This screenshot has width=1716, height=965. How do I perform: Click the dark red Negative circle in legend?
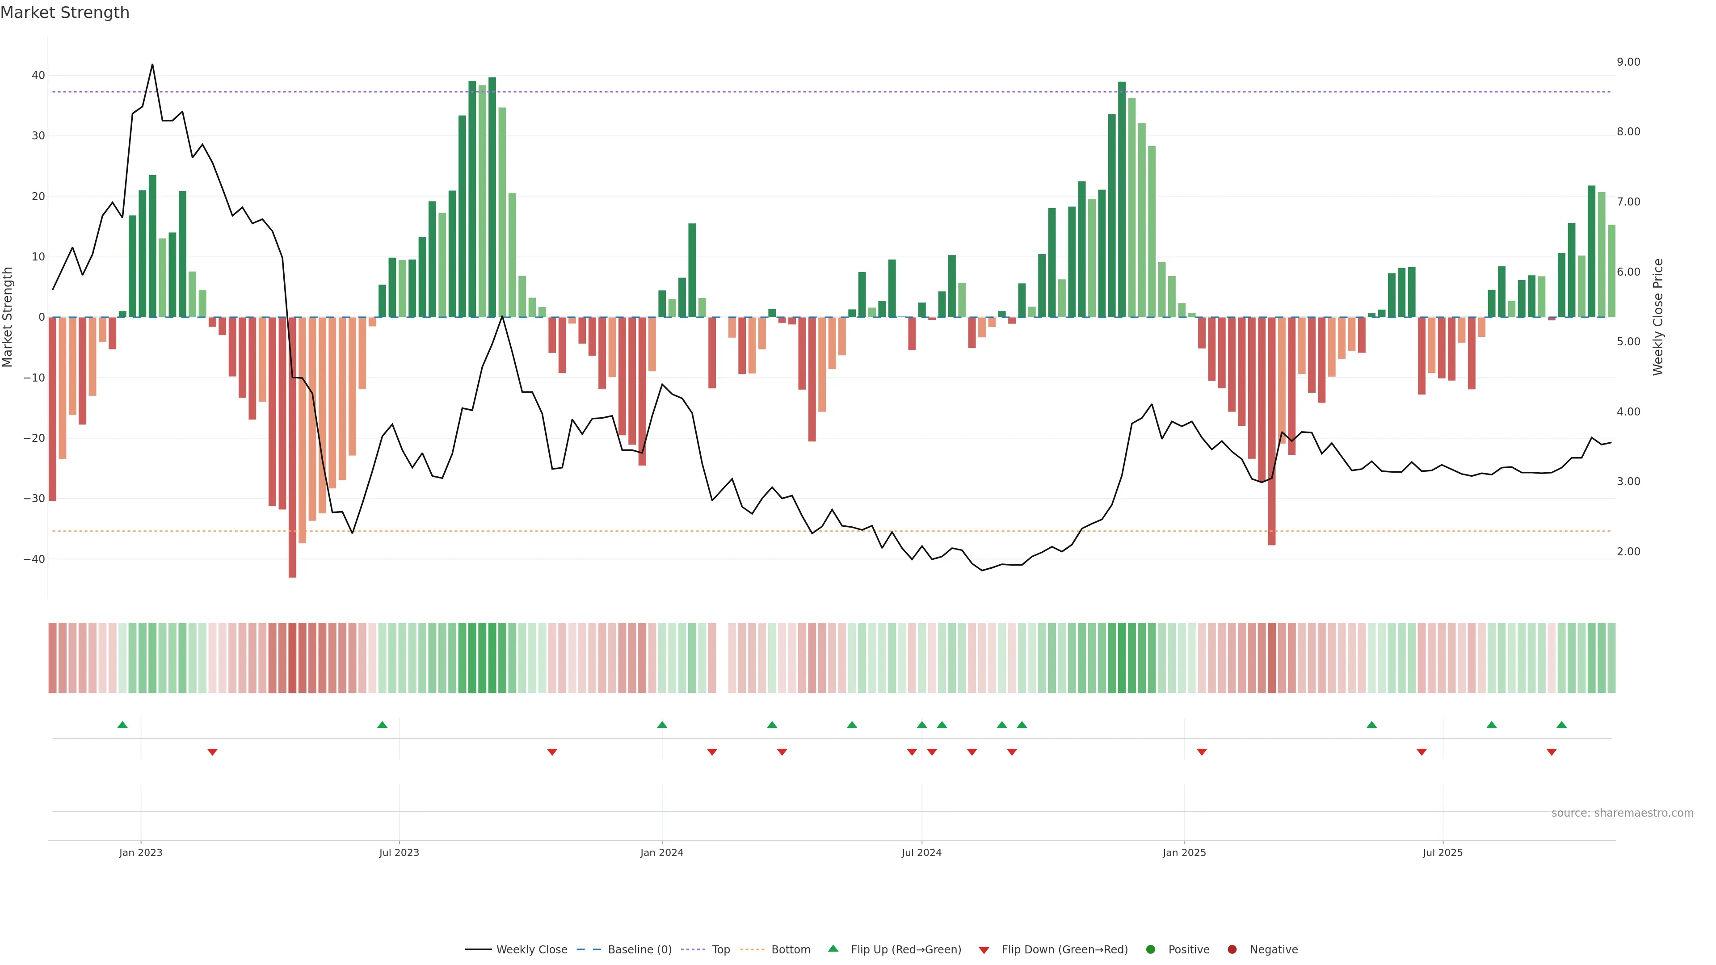tap(1232, 950)
